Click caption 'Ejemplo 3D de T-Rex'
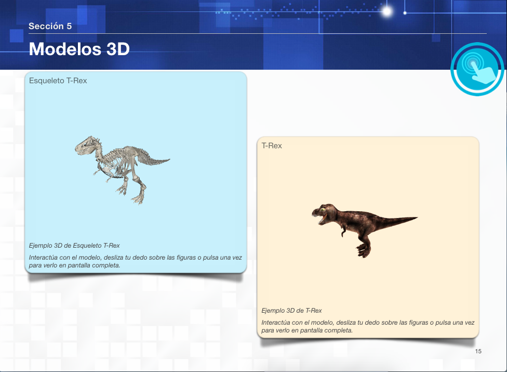The image size is (507, 372). coord(291,311)
